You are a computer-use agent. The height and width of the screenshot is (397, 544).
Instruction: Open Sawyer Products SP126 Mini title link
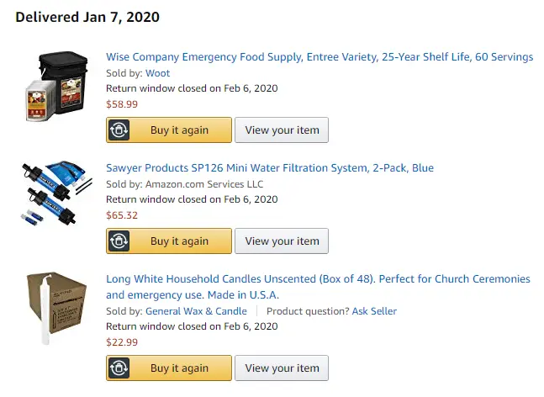(270, 168)
